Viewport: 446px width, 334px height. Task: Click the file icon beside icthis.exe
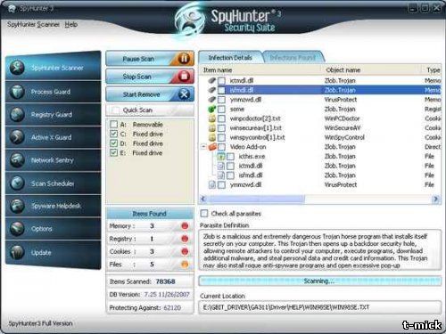[x=220, y=156]
